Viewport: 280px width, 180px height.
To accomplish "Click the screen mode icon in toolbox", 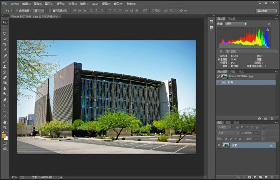I will [5, 149].
